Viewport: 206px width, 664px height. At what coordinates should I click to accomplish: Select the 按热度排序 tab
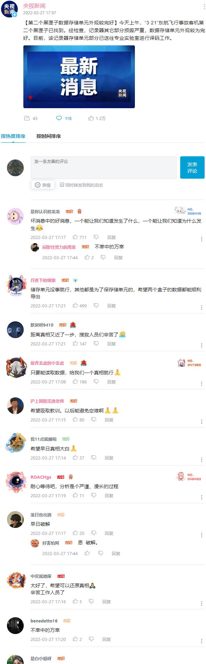coord(13,136)
